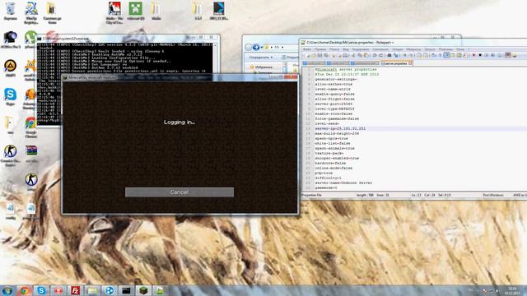The width and height of the screenshot is (527, 296).
Task: Click the server-port=25565 line
Action: [x=333, y=104]
